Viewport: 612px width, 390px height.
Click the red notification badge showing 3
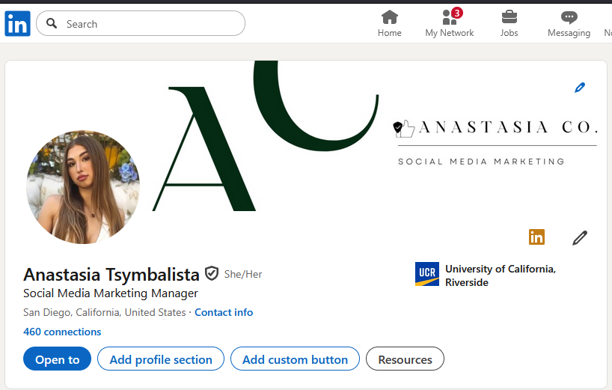point(456,13)
